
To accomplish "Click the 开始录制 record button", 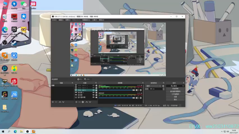I will pyautogui.click(x=175, y=88).
